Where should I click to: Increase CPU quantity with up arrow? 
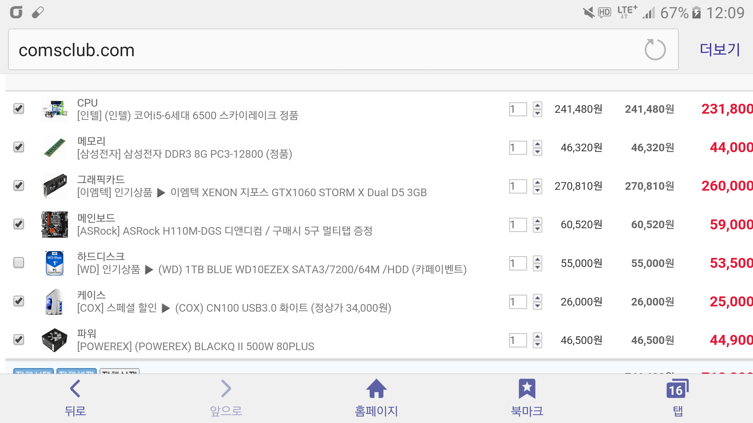pos(537,105)
